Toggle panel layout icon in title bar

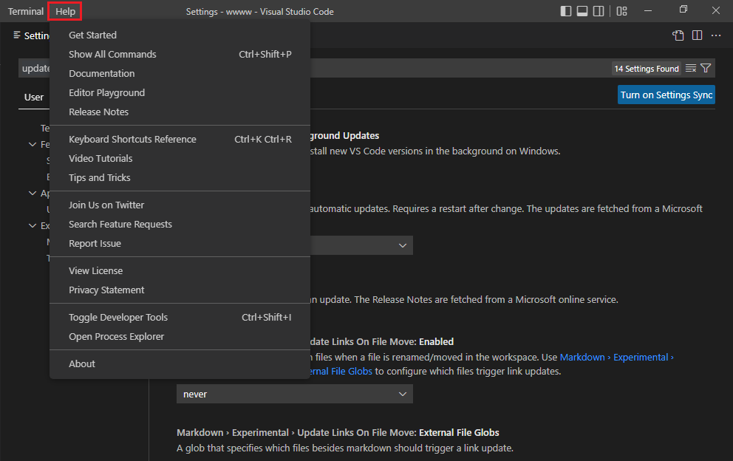point(582,11)
